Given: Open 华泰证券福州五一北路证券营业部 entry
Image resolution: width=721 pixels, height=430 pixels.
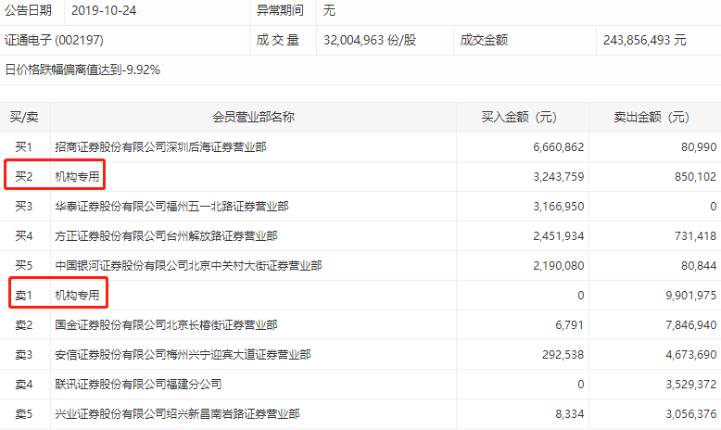Looking at the screenshot, I should click(x=171, y=207).
